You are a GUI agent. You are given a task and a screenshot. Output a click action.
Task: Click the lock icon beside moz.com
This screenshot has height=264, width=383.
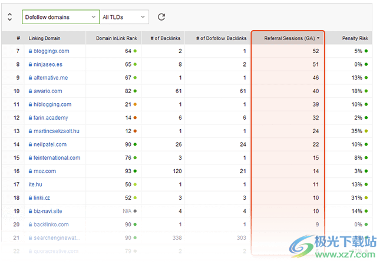click(30, 171)
